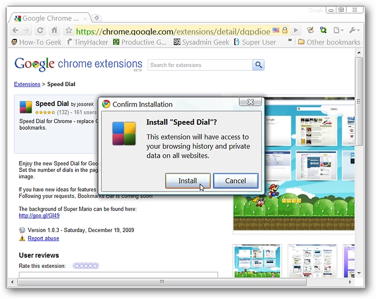Rate the extension using the star rating
The image size is (376, 299).
86,266
